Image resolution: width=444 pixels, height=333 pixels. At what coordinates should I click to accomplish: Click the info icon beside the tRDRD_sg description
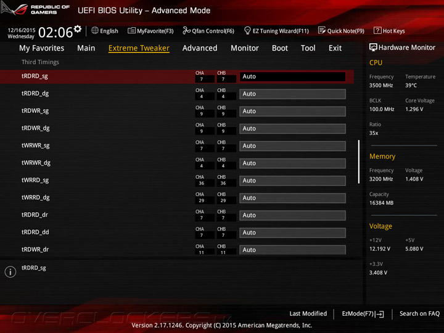click(x=10, y=272)
